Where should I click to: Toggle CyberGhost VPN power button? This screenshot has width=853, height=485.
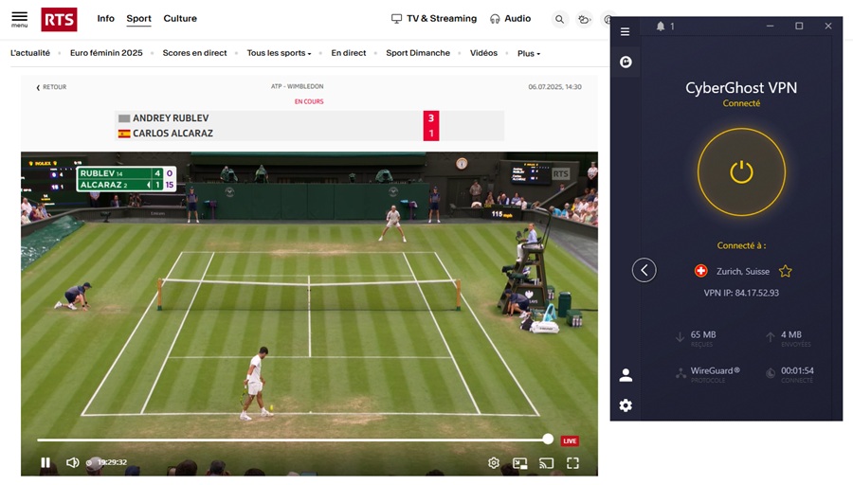[741, 171]
